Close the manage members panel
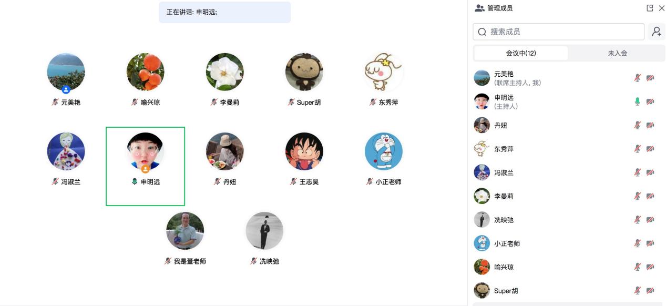The image size is (666, 306). coord(661,8)
